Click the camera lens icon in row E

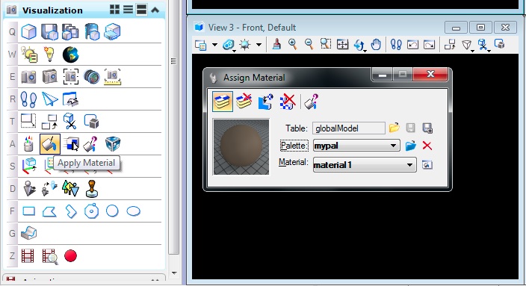92,77
